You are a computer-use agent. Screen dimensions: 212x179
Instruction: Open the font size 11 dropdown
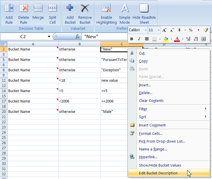[x=158, y=30]
